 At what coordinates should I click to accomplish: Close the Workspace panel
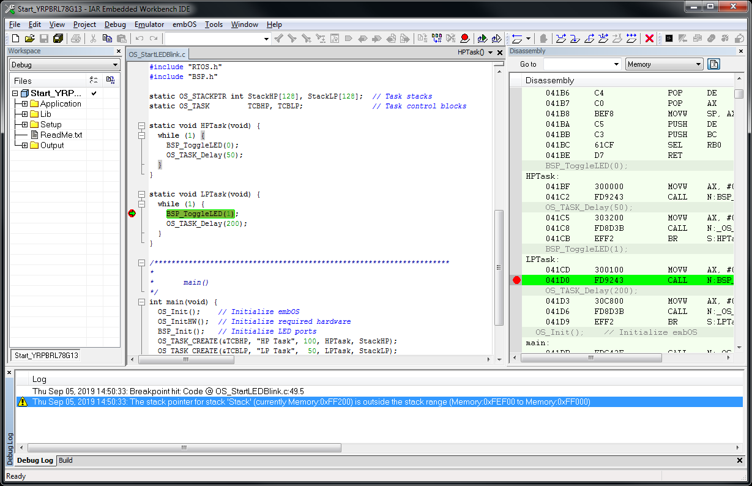coord(118,51)
